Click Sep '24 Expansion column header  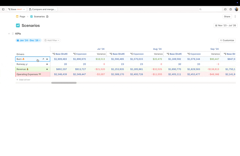coord(194,54)
